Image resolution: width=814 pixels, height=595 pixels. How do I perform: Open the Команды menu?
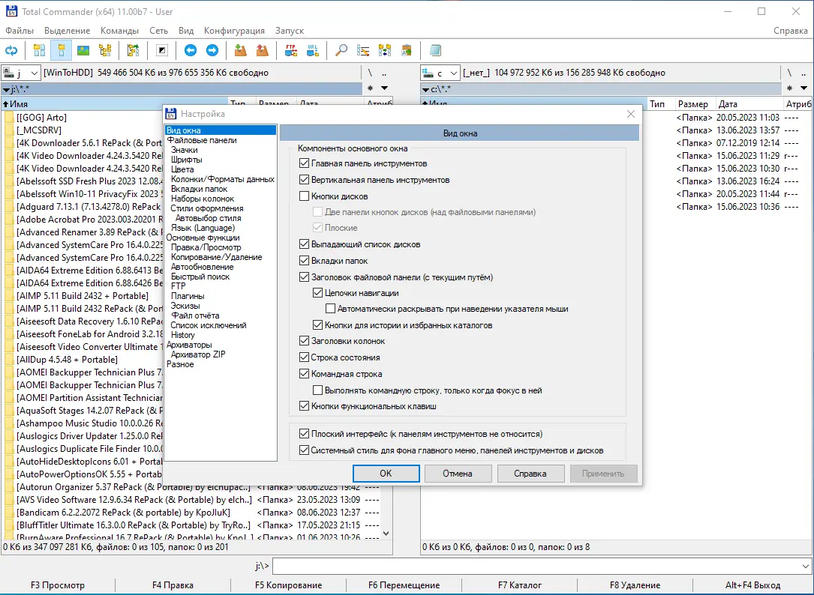pos(119,31)
